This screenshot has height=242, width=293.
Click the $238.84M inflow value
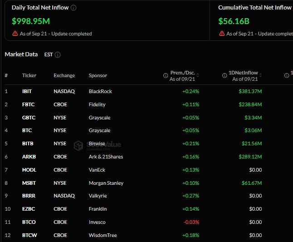pyautogui.click(x=250, y=104)
